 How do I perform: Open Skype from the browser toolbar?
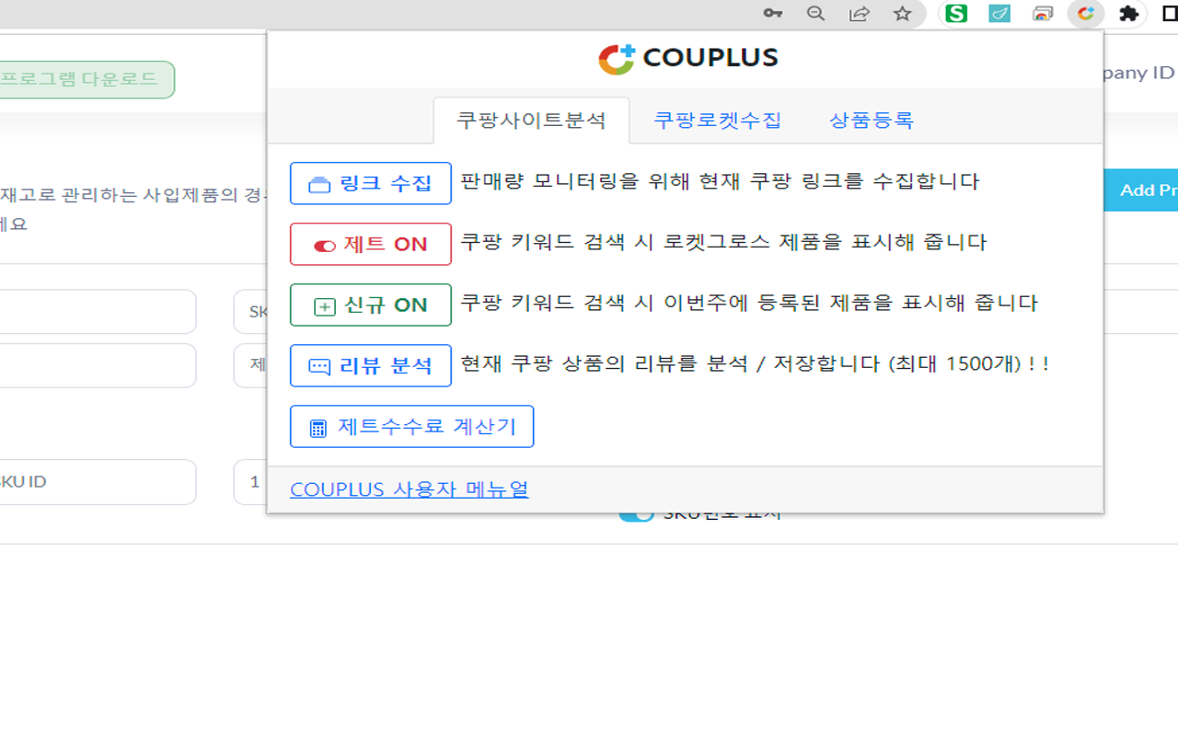coord(954,14)
